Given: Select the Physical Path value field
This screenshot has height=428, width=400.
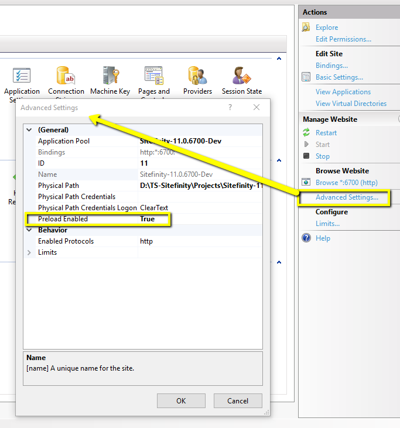Looking at the screenshot, I should [x=199, y=186].
